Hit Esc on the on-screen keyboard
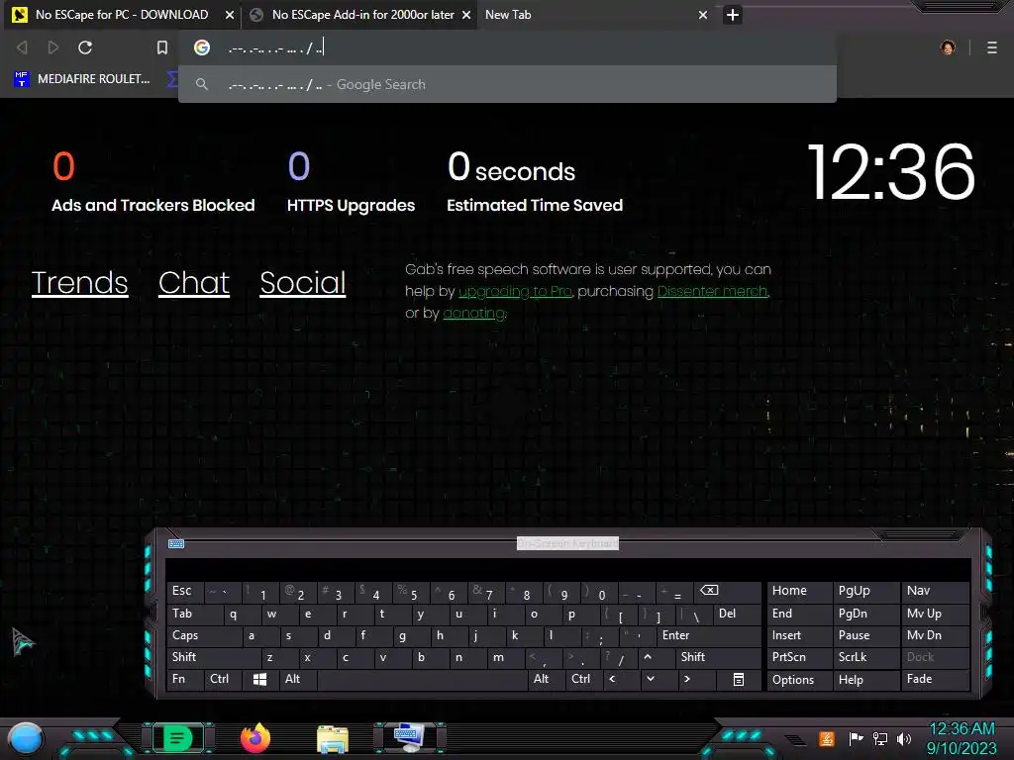 click(185, 591)
